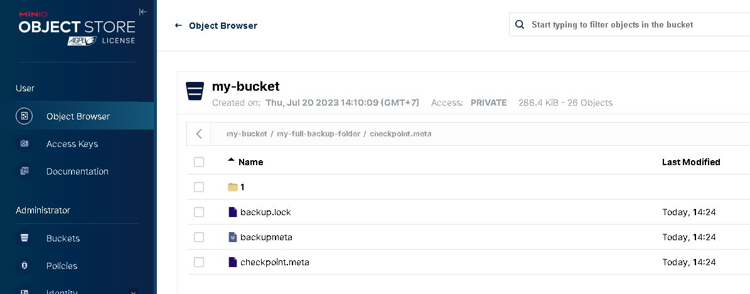This screenshot has height=294, width=750.
Task: Check the box for backup.lock
Action: [x=199, y=212]
